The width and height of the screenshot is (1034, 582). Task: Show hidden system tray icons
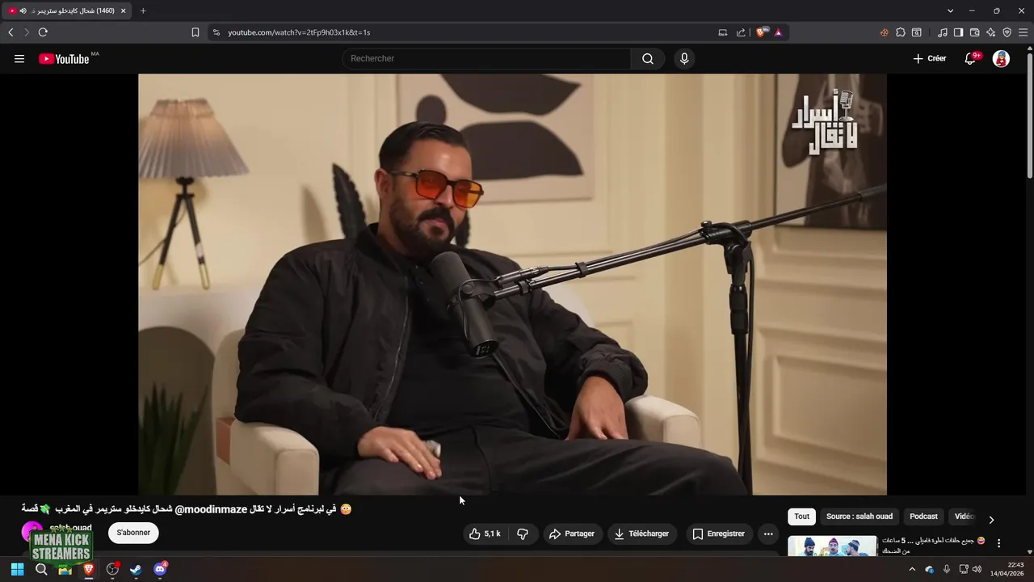click(x=913, y=569)
